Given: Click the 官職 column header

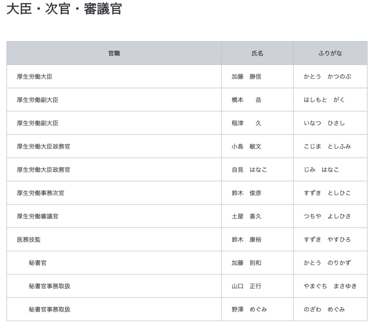Looking at the screenshot, I should pos(114,53).
